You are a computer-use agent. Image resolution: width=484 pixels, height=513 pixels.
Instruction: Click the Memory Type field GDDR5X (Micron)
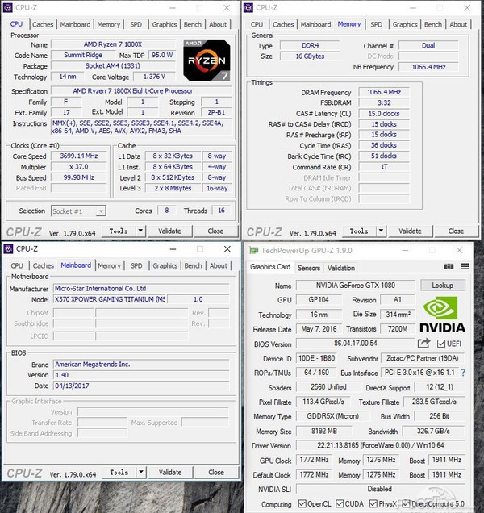(x=332, y=416)
